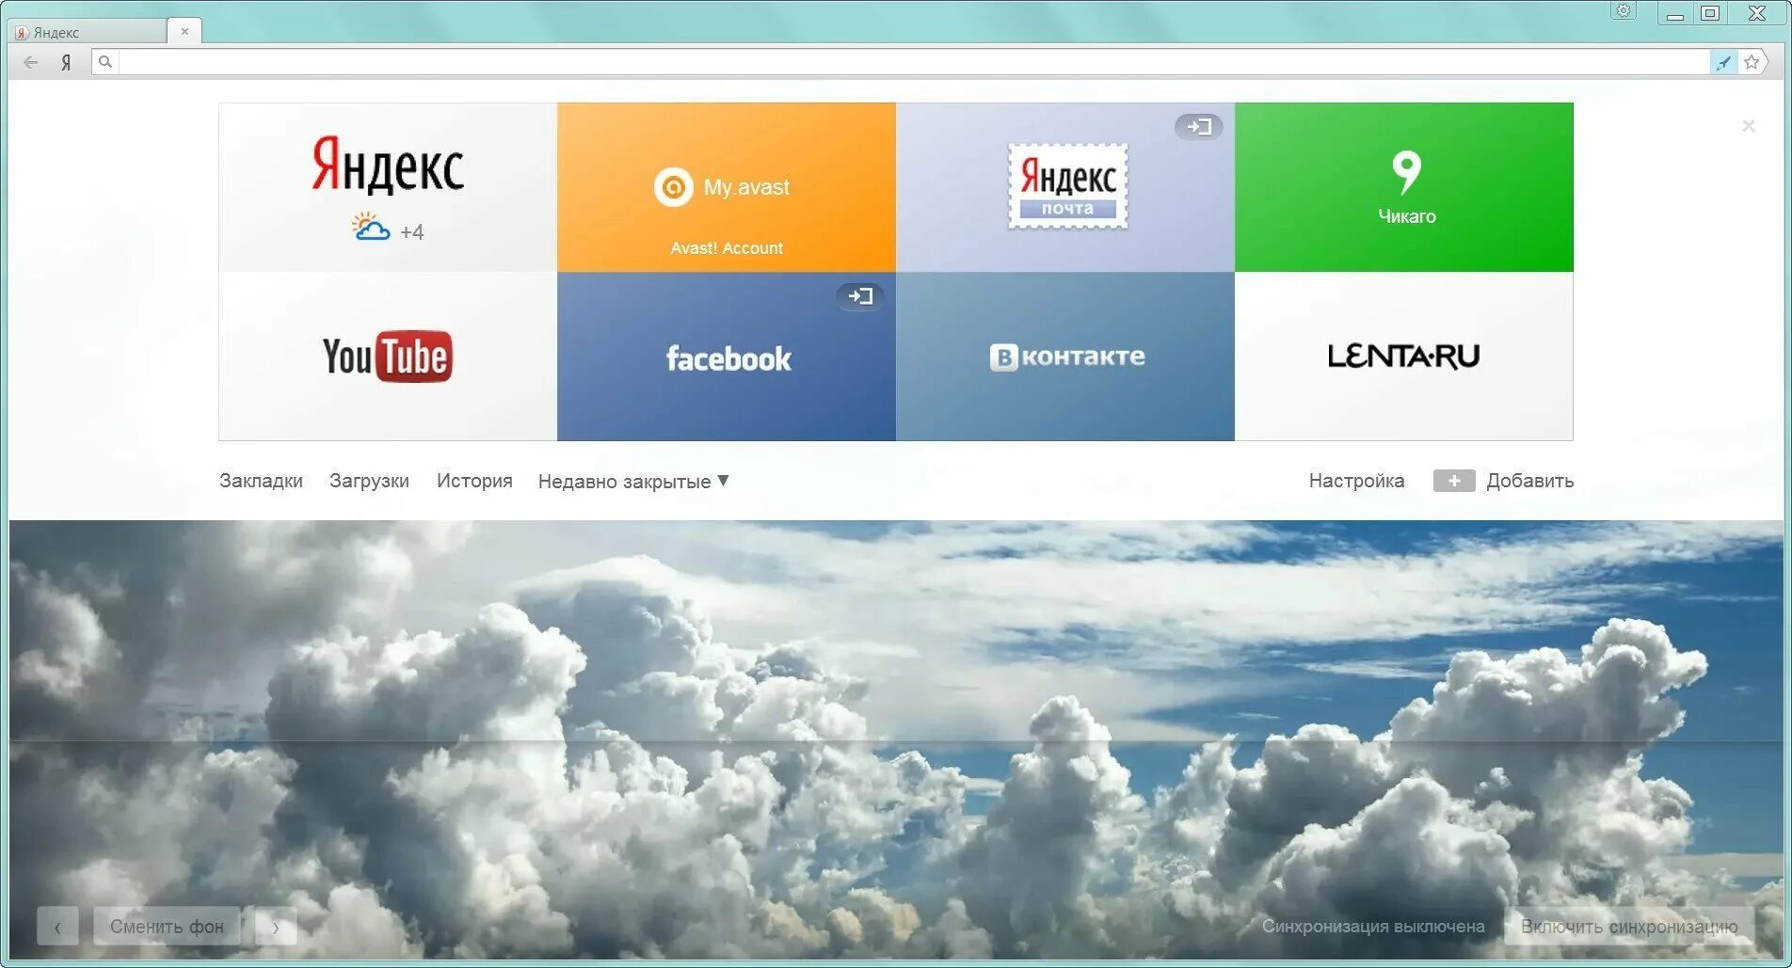Click Сменить фон button

click(x=167, y=927)
